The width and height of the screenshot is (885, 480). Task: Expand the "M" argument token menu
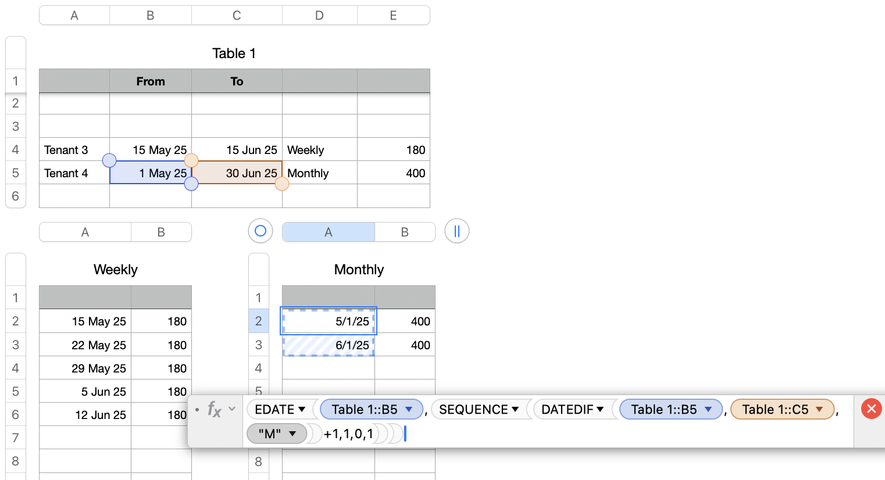click(x=292, y=434)
